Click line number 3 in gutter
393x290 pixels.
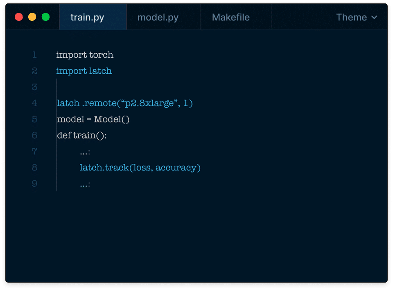pos(34,87)
